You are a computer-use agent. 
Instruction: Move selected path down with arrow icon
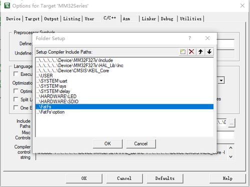(x=209, y=52)
